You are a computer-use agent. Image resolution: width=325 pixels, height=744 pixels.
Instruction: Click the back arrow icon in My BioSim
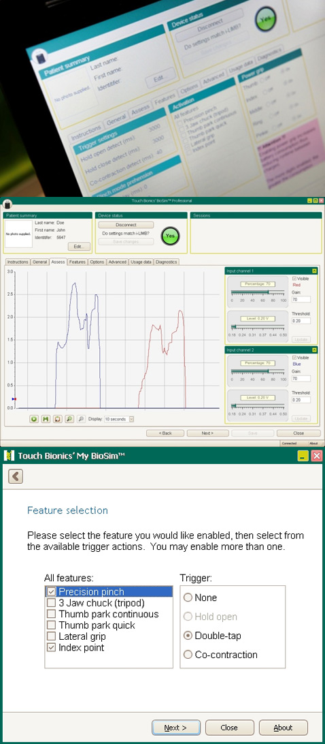tap(16, 476)
